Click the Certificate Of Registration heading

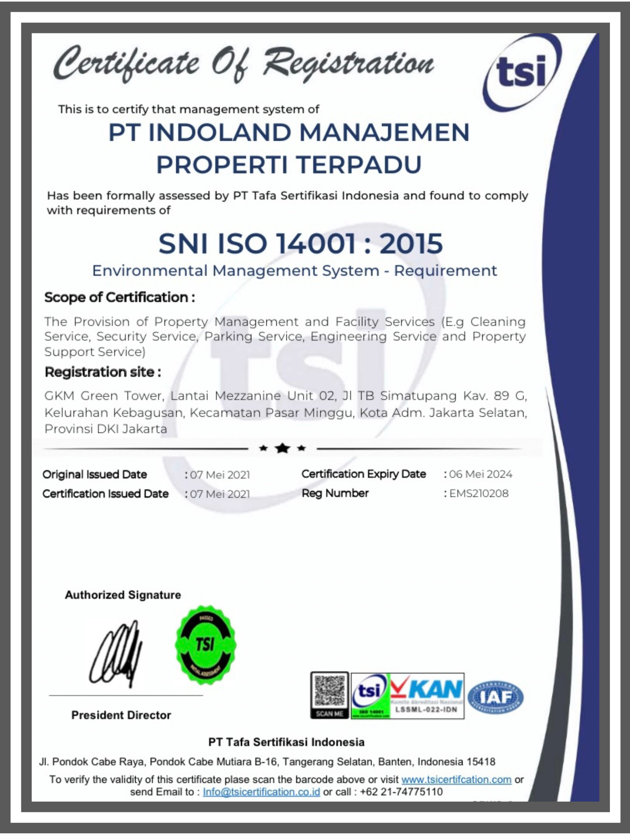(x=244, y=63)
